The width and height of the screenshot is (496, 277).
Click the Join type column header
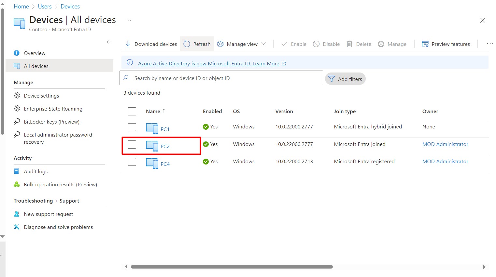point(345,111)
